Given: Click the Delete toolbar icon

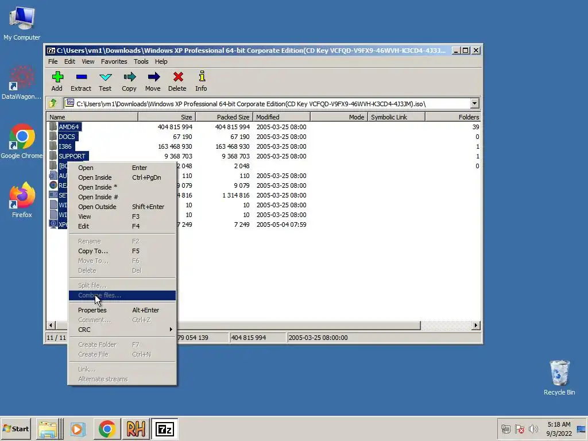Looking at the screenshot, I should tap(177, 81).
